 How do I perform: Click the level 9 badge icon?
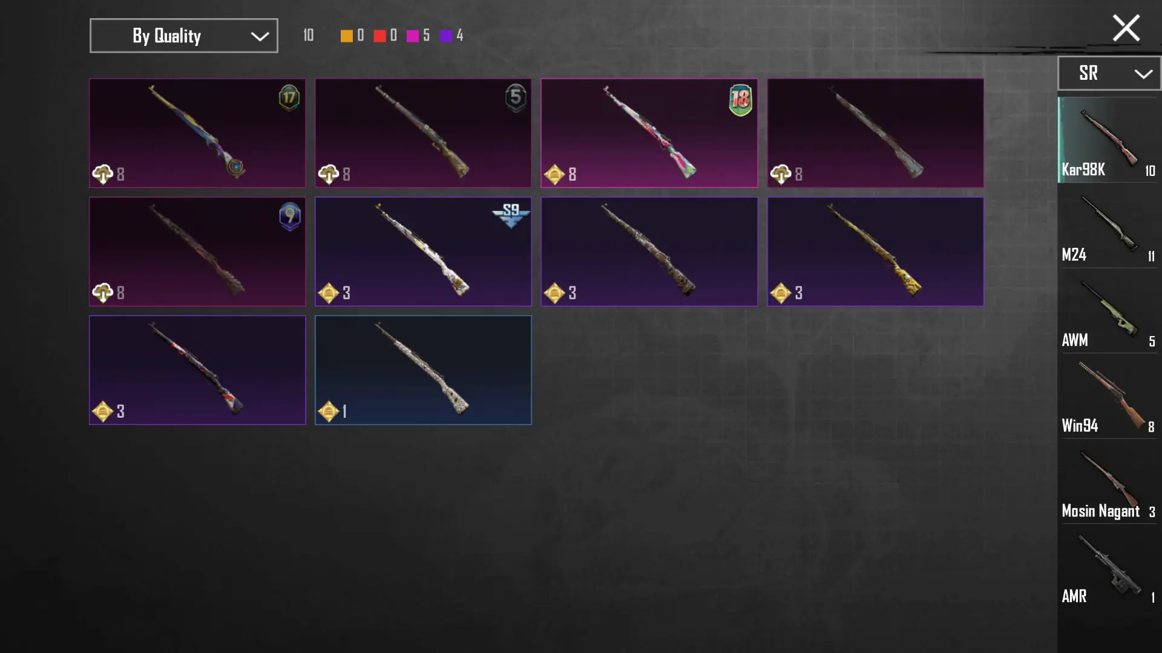pyautogui.click(x=290, y=216)
